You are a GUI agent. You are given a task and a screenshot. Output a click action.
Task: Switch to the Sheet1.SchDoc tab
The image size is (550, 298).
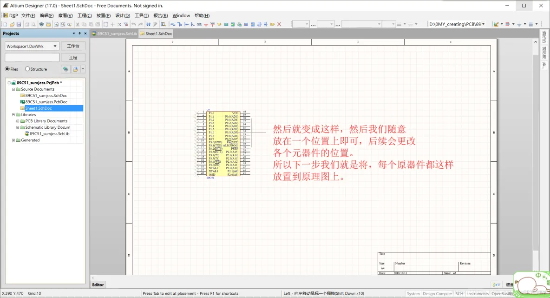pos(156,33)
